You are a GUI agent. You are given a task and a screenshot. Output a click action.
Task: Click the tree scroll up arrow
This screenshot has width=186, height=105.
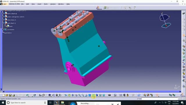1,12
